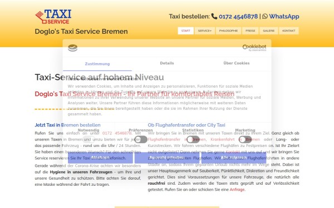
Task: Click the red 0172 4546878 paragraph link
Action: [x=117, y=133]
